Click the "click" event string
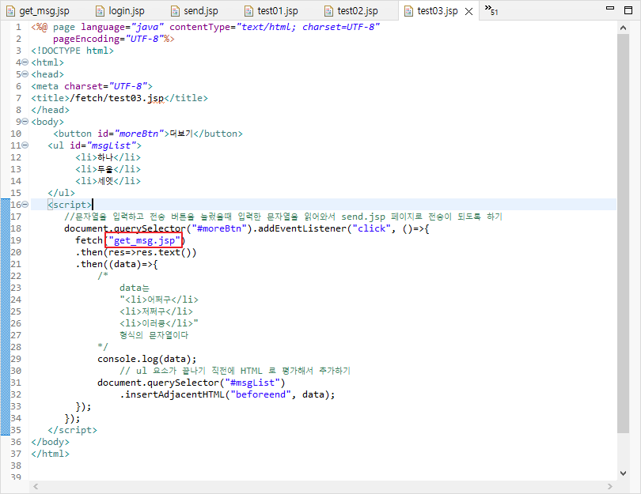Screen dimensions: 641x494 point(371,228)
